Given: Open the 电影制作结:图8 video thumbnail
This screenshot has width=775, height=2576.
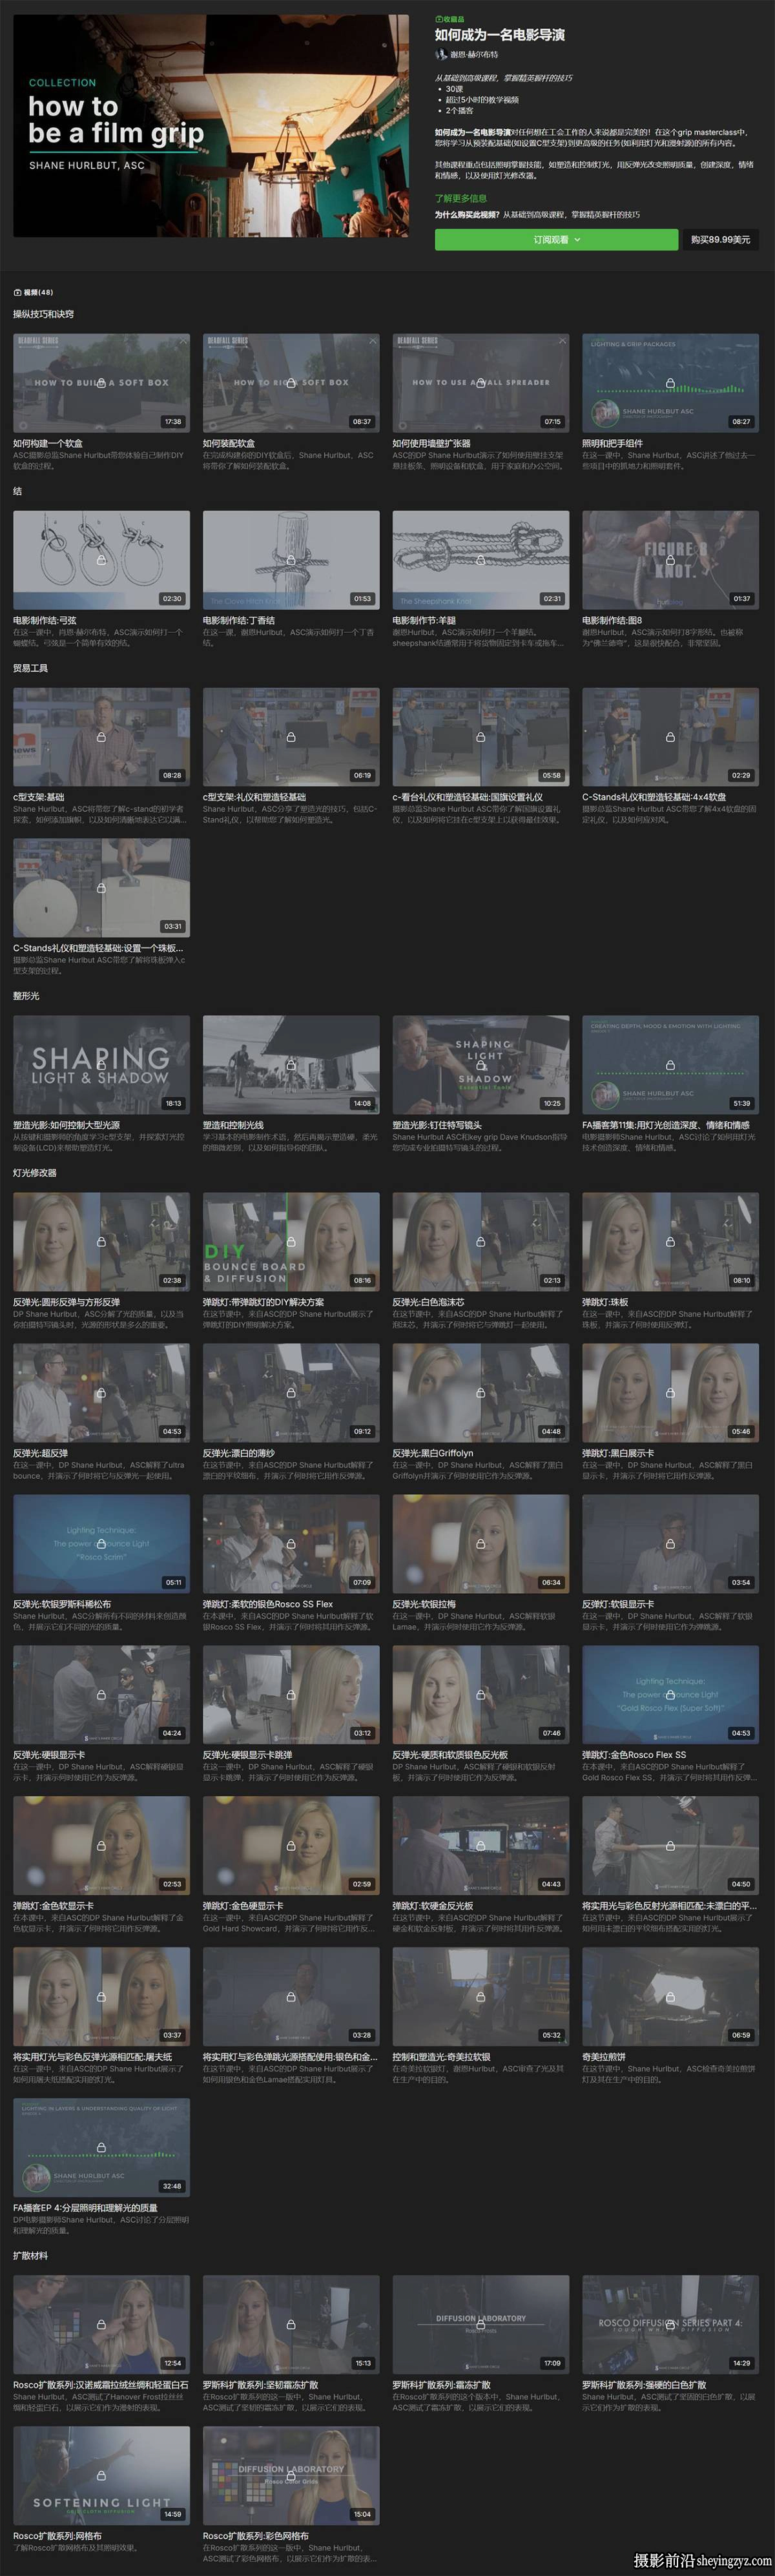Looking at the screenshot, I should tap(670, 560).
